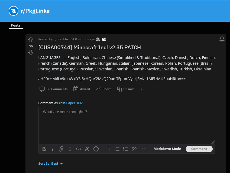Open the post's more options ellipsis
Viewport: 230px width, 173px height.
pyautogui.click(x=142, y=89)
